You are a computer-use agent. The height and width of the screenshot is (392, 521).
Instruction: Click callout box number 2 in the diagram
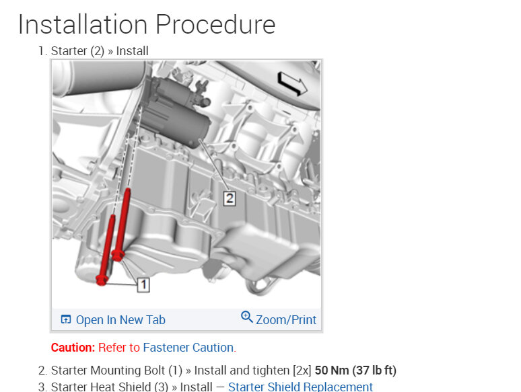pyautogui.click(x=230, y=198)
